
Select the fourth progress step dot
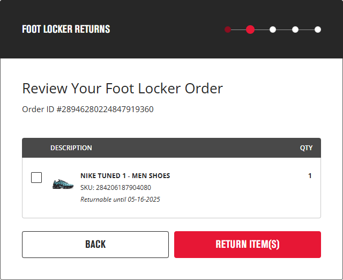295,30
